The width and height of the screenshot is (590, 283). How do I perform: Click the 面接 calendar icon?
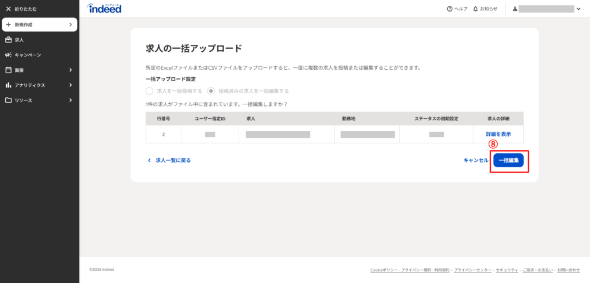8,70
